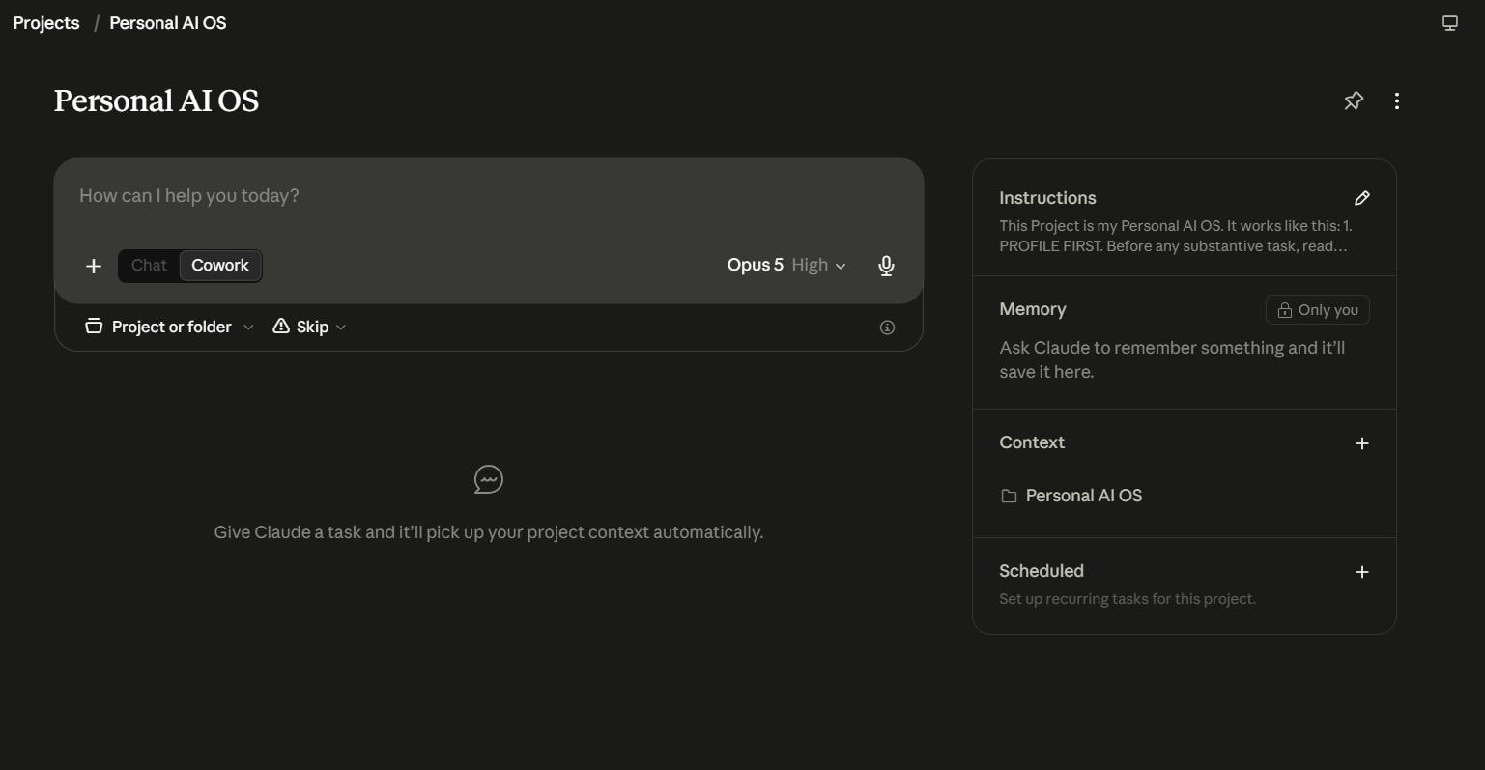Viewport: 1485px width, 770px height.
Task: Go back to Projects in the breadcrumb
Action: (46, 23)
